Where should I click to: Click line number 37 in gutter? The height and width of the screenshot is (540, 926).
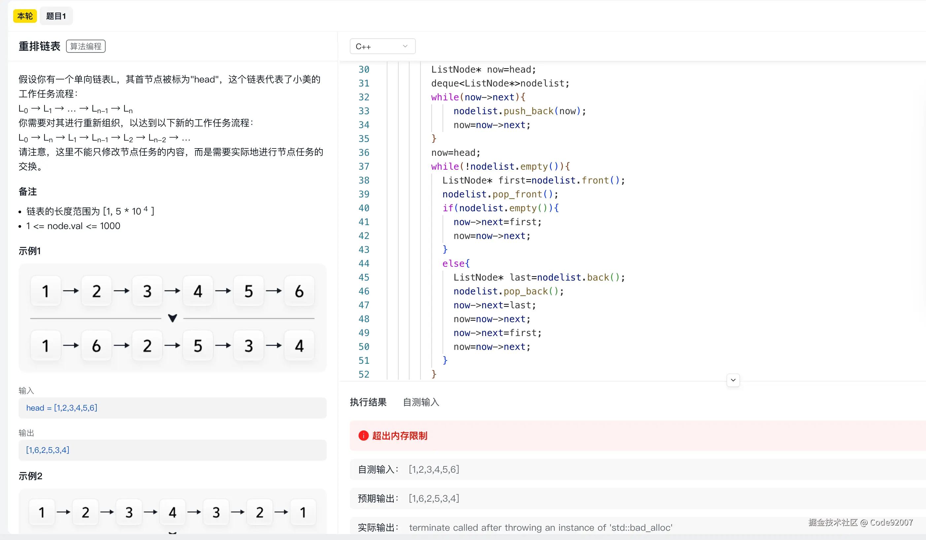tap(363, 166)
